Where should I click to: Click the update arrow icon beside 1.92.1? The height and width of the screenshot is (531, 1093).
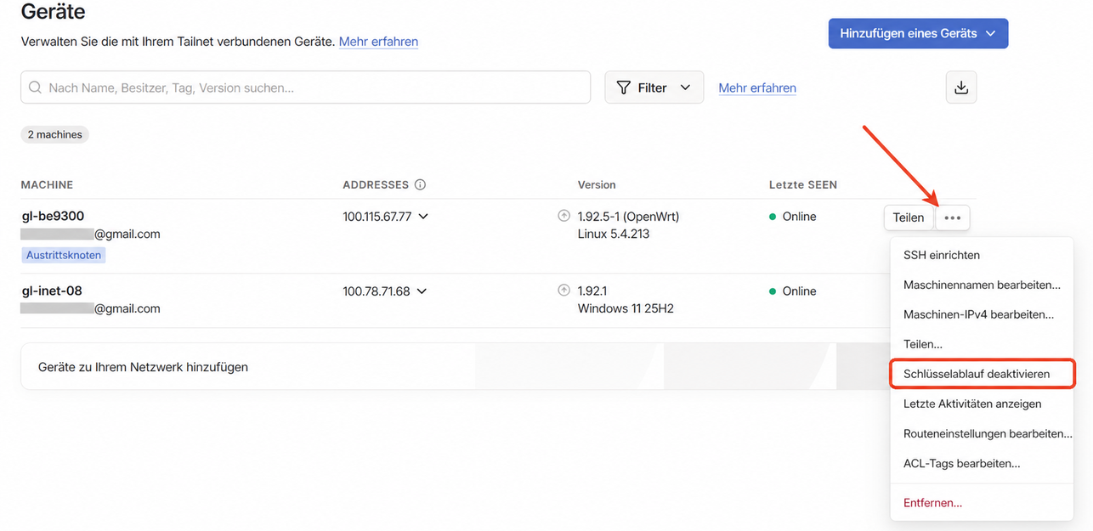pyautogui.click(x=563, y=291)
